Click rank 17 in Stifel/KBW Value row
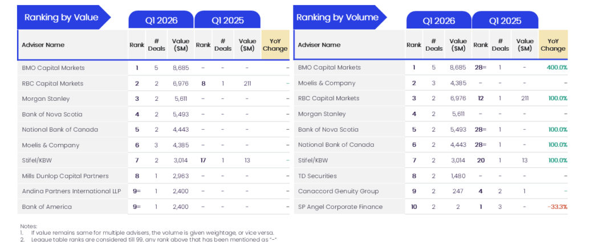This screenshot has height=242, width=590. click(x=203, y=161)
